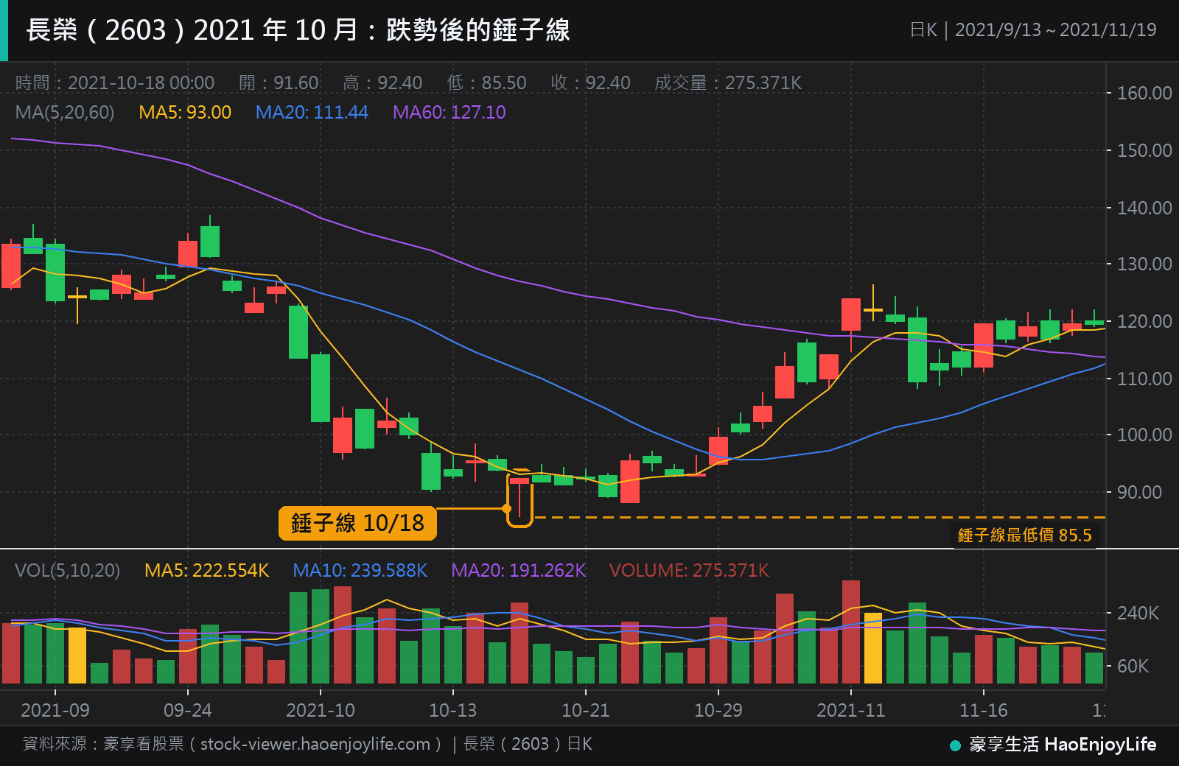This screenshot has height=766, width=1179.
Task: Click the 60K volume axis label
Action: (1133, 666)
